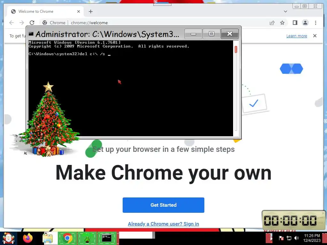Click the 00:00:00 timer widget
The image size is (327, 245).
tap(294, 220)
